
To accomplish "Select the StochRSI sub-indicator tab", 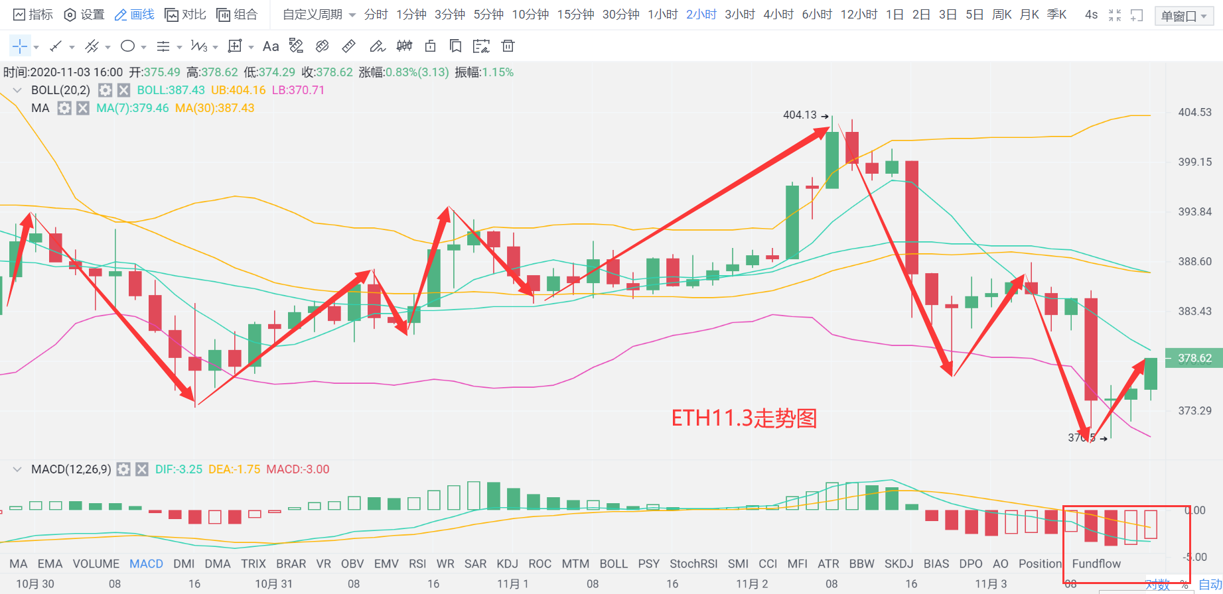I will tap(693, 564).
